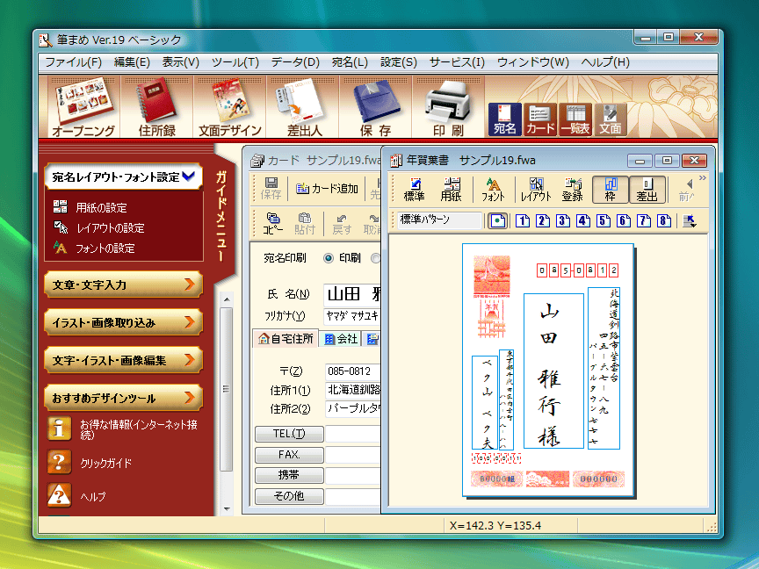Screen dimensions: 759x569
Task: Select layout pattern number 3
Action: pyautogui.click(x=562, y=221)
